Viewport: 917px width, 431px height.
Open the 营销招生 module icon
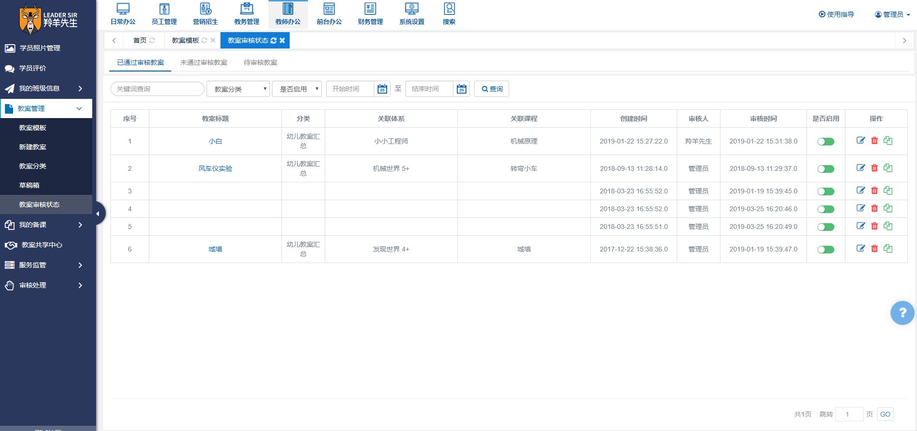206,13
